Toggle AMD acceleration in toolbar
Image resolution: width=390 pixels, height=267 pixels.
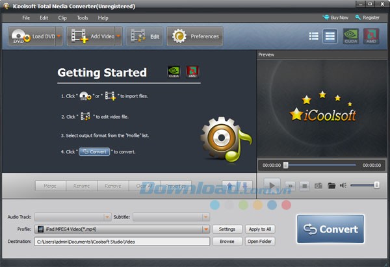(371, 36)
